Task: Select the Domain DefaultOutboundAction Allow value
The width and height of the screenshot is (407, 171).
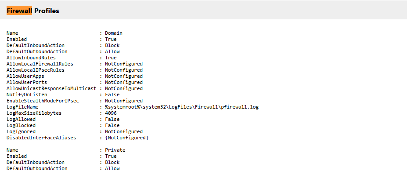Action: (x=112, y=52)
